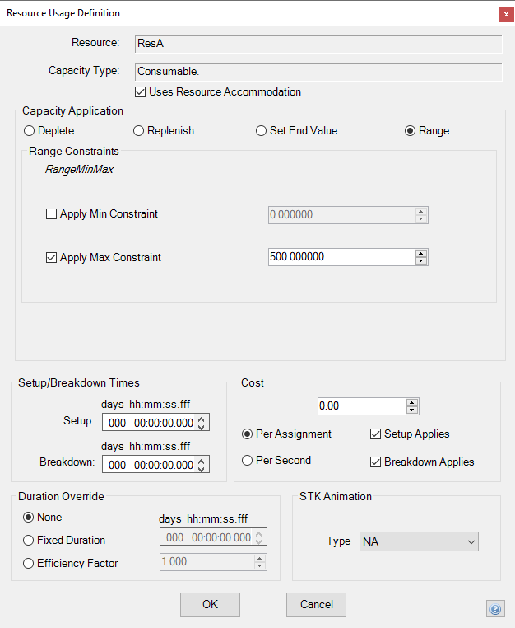
Task: Decrease the Breakdown time with down arrow
Action: tap(202, 469)
